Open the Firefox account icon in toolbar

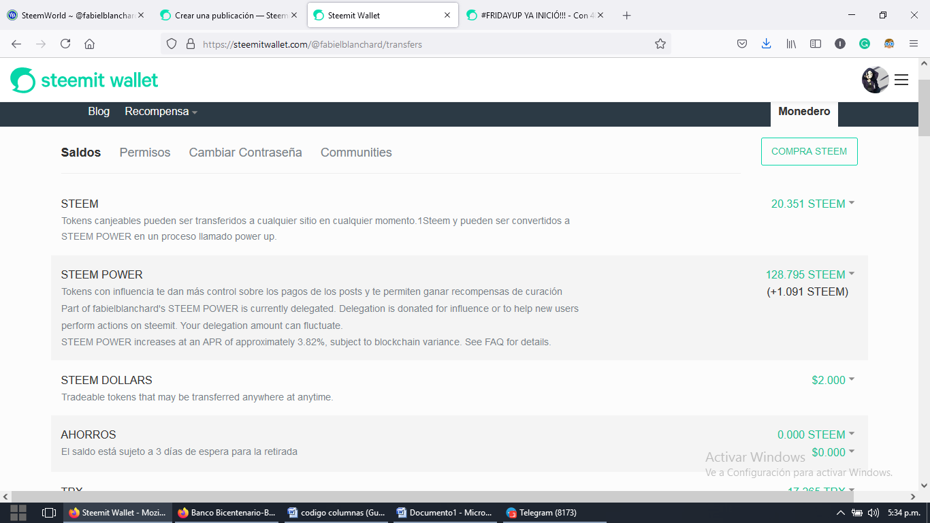coord(840,44)
